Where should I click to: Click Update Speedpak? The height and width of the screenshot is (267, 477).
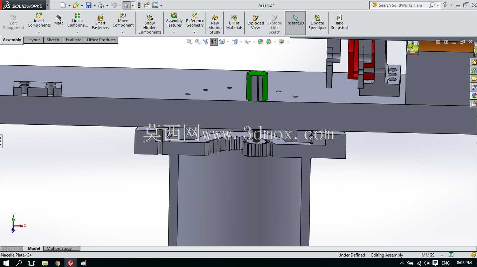pyautogui.click(x=317, y=22)
